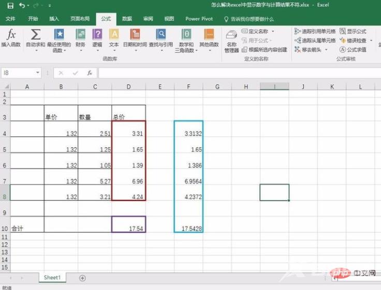381x290 pixels.
Task: Click 追踪引用单元格 trace precedents button
Action: tap(315, 32)
